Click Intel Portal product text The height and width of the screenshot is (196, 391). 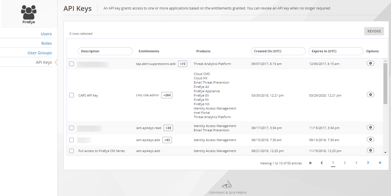202,113
